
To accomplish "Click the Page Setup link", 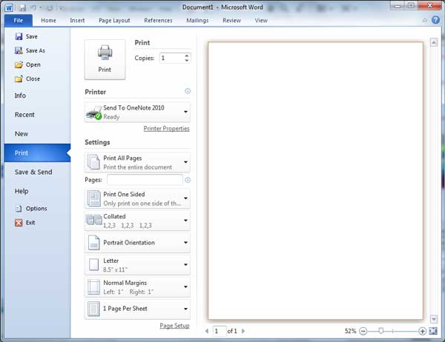I will pyautogui.click(x=174, y=326).
